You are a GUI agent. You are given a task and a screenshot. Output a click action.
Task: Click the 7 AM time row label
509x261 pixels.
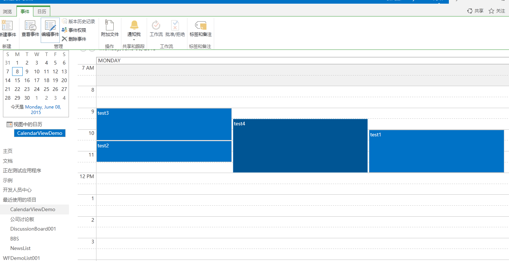pos(88,68)
